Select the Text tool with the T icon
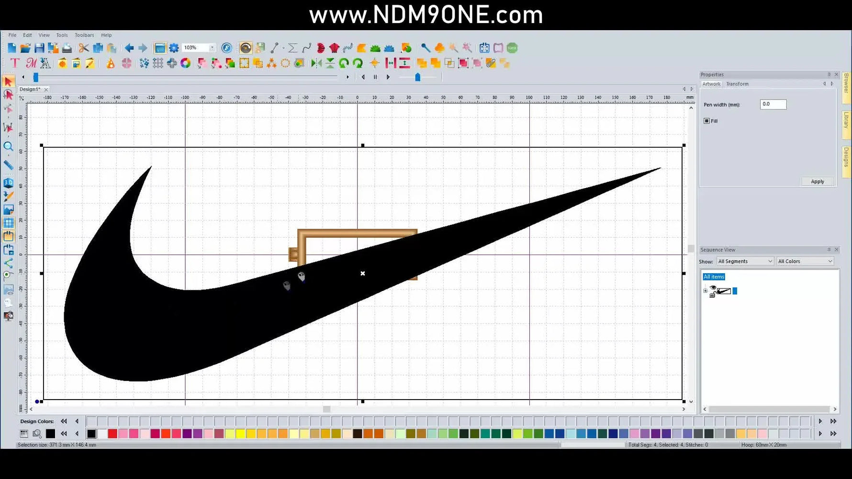The height and width of the screenshot is (479, 852). (15, 63)
